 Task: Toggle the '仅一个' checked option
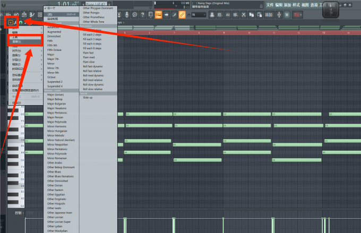coord(55,7)
